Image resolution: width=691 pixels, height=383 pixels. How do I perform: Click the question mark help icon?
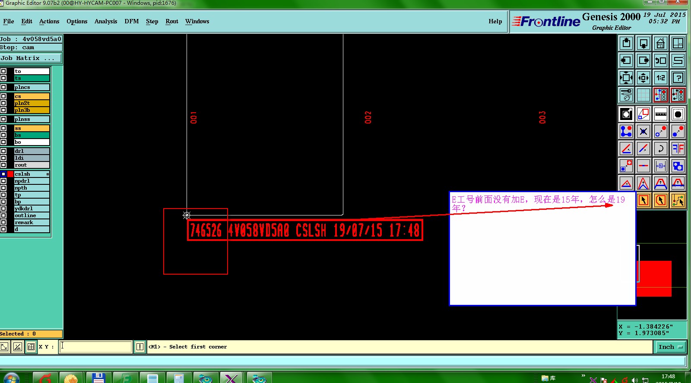tap(678, 78)
